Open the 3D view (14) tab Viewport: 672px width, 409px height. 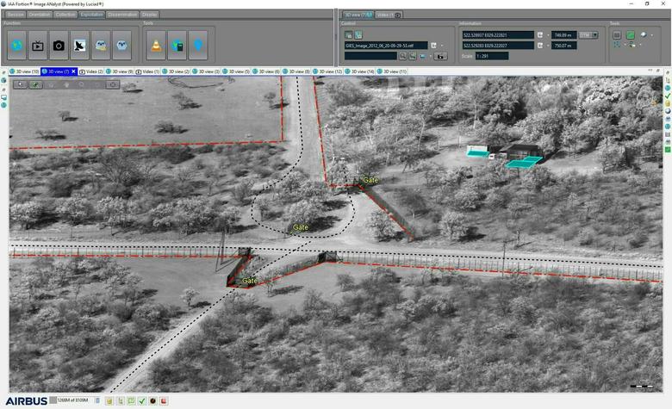[x=358, y=71]
